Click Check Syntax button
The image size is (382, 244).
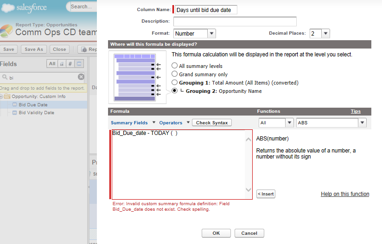[x=212, y=122]
